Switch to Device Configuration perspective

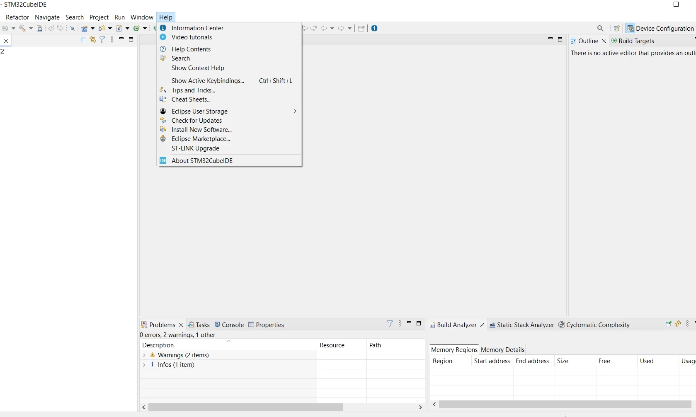click(x=660, y=29)
